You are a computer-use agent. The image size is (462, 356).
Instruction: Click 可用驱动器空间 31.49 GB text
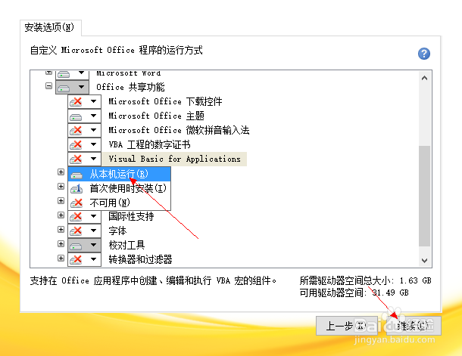(354, 293)
